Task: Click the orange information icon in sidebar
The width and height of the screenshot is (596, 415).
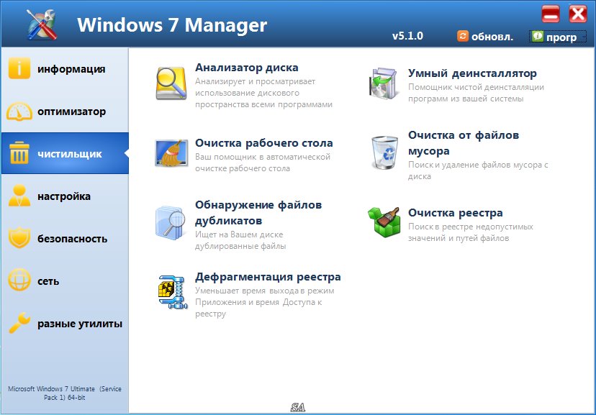Action: 19,68
